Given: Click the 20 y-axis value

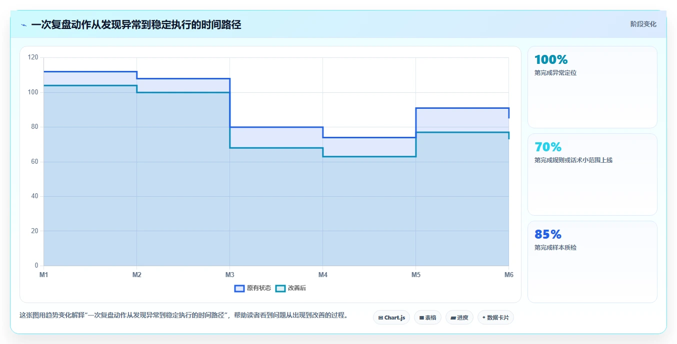Looking at the screenshot, I should [x=35, y=231].
